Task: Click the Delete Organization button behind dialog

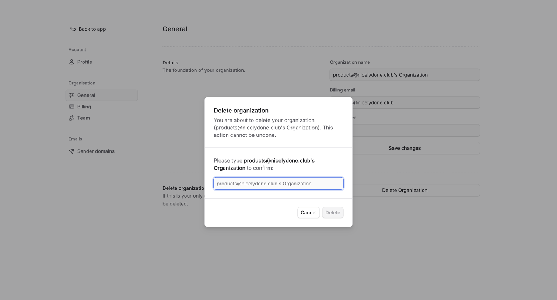Action: click(404, 190)
